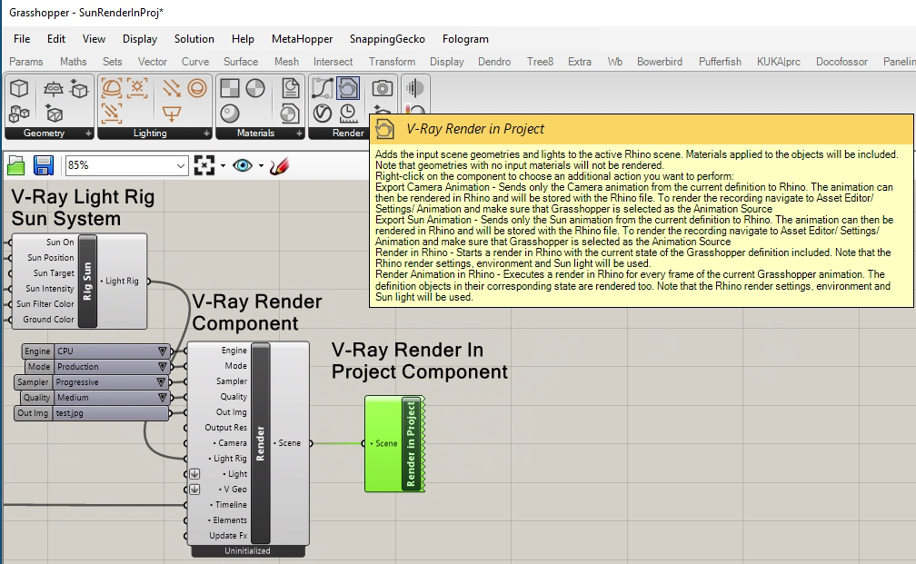Select the Rig Sun component bar
Viewport: 916px width, 564px height.
[87, 281]
